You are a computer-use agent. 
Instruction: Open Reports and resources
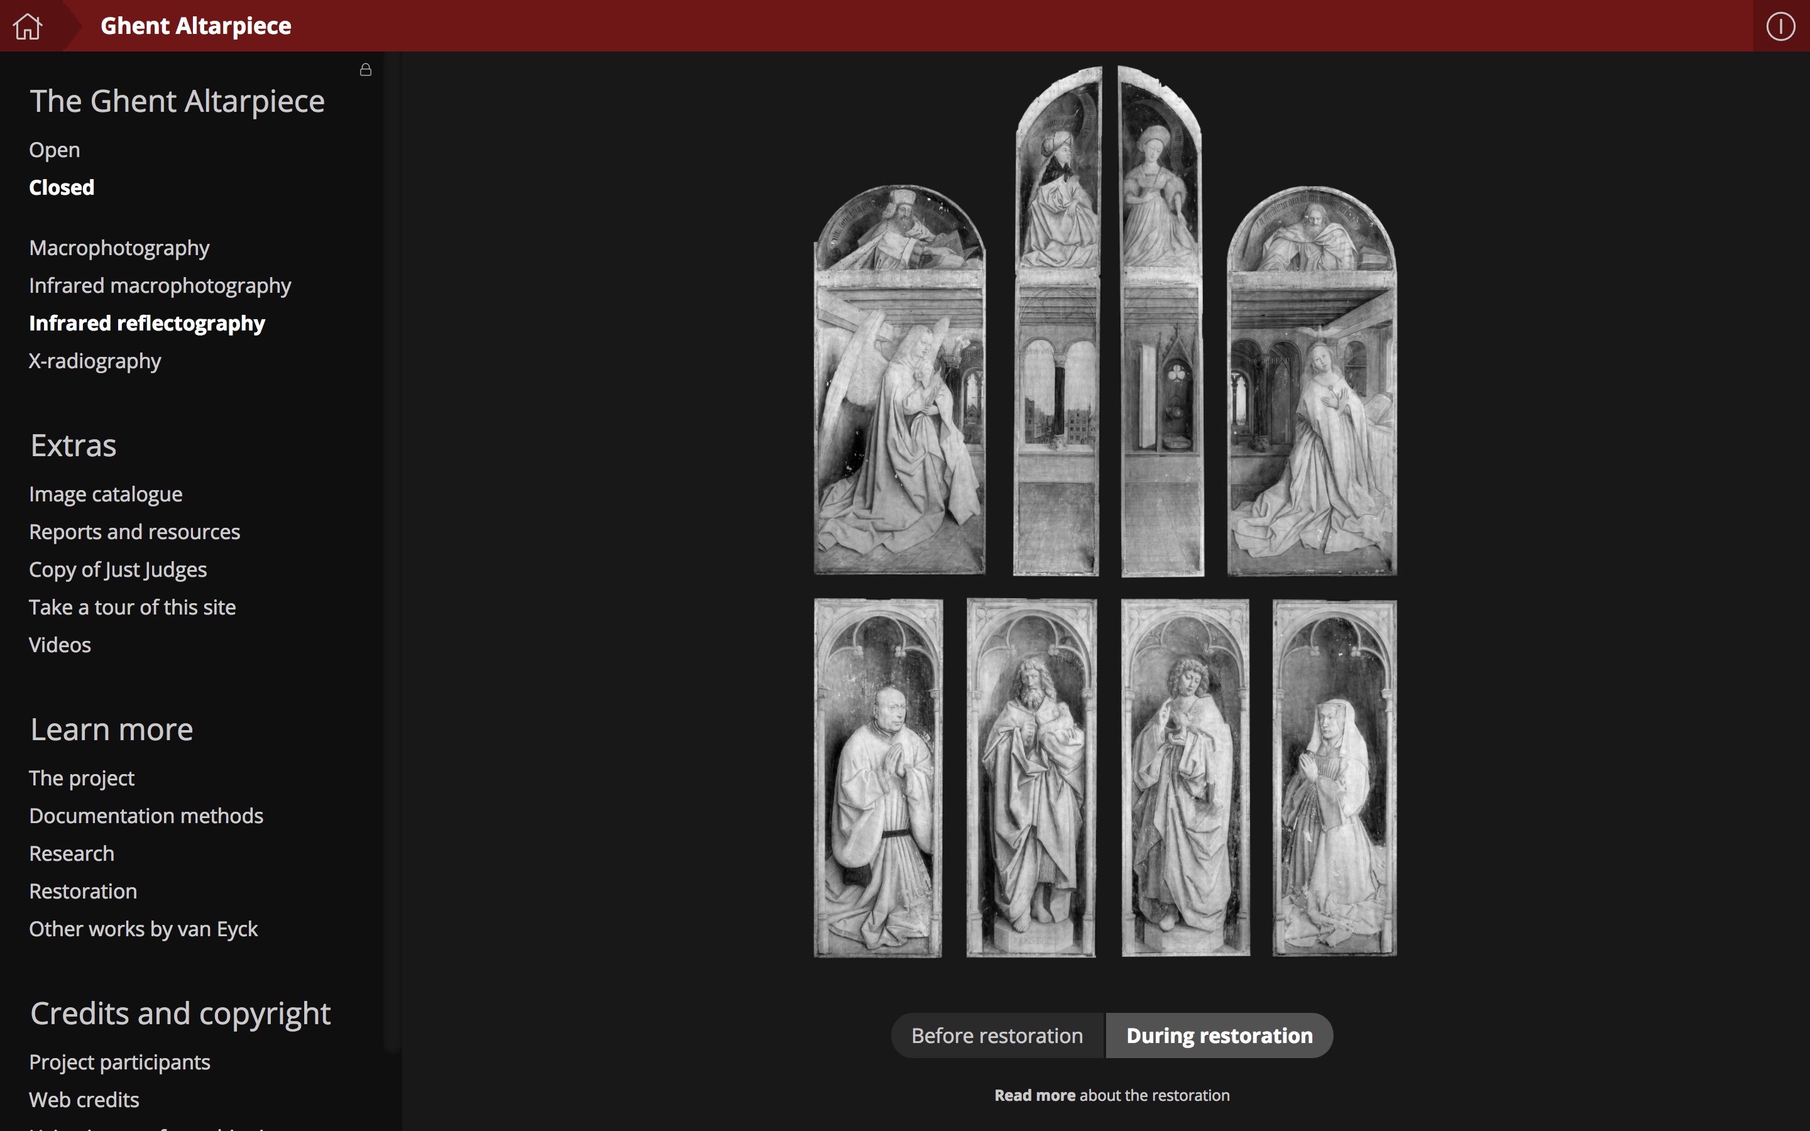click(134, 532)
